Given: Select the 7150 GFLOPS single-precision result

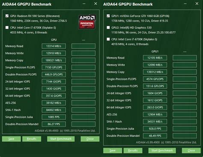Looking at the screenshot, I should pos(54,67).
